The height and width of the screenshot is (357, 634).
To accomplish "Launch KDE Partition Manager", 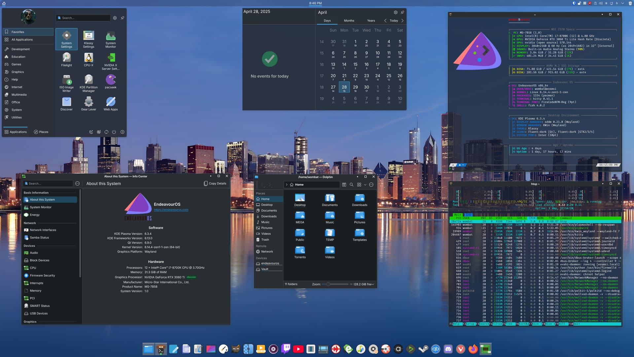I will 88,84.
